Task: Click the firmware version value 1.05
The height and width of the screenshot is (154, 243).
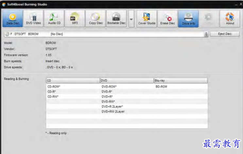Action: [48, 55]
